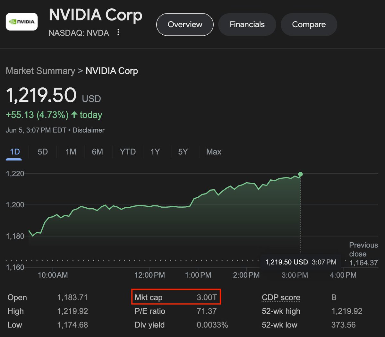Click the 1,219.50 current price
Viewport: 385px width, 337px height.
[41, 95]
